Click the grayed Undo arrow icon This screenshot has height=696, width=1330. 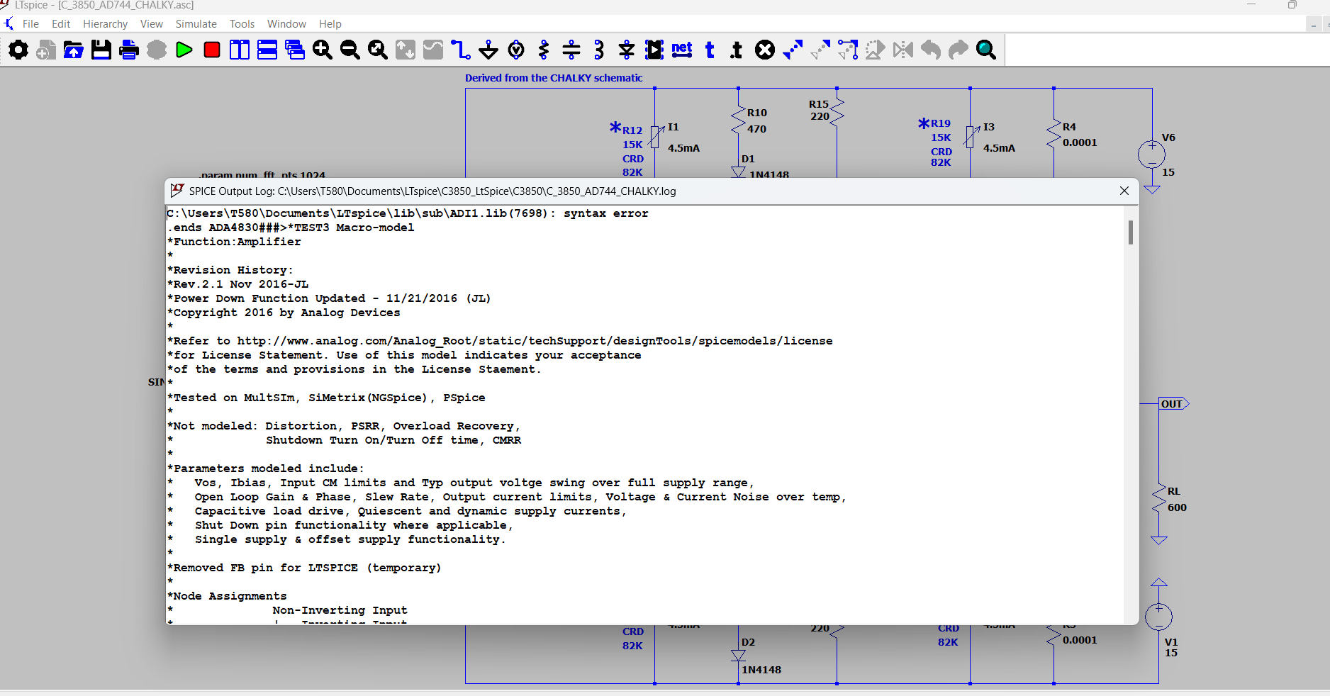click(931, 50)
